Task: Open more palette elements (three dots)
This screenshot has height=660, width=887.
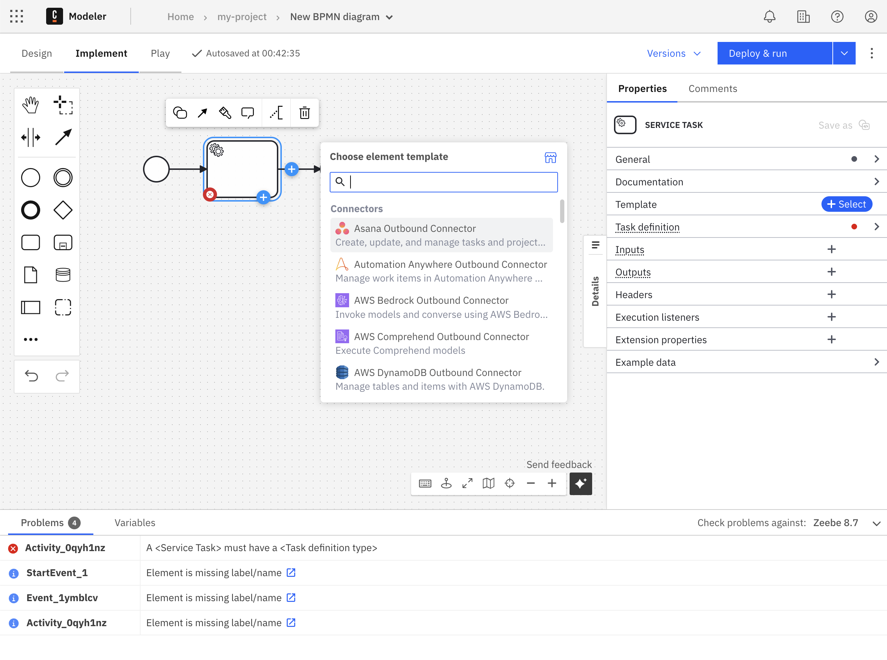Action: 30,339
